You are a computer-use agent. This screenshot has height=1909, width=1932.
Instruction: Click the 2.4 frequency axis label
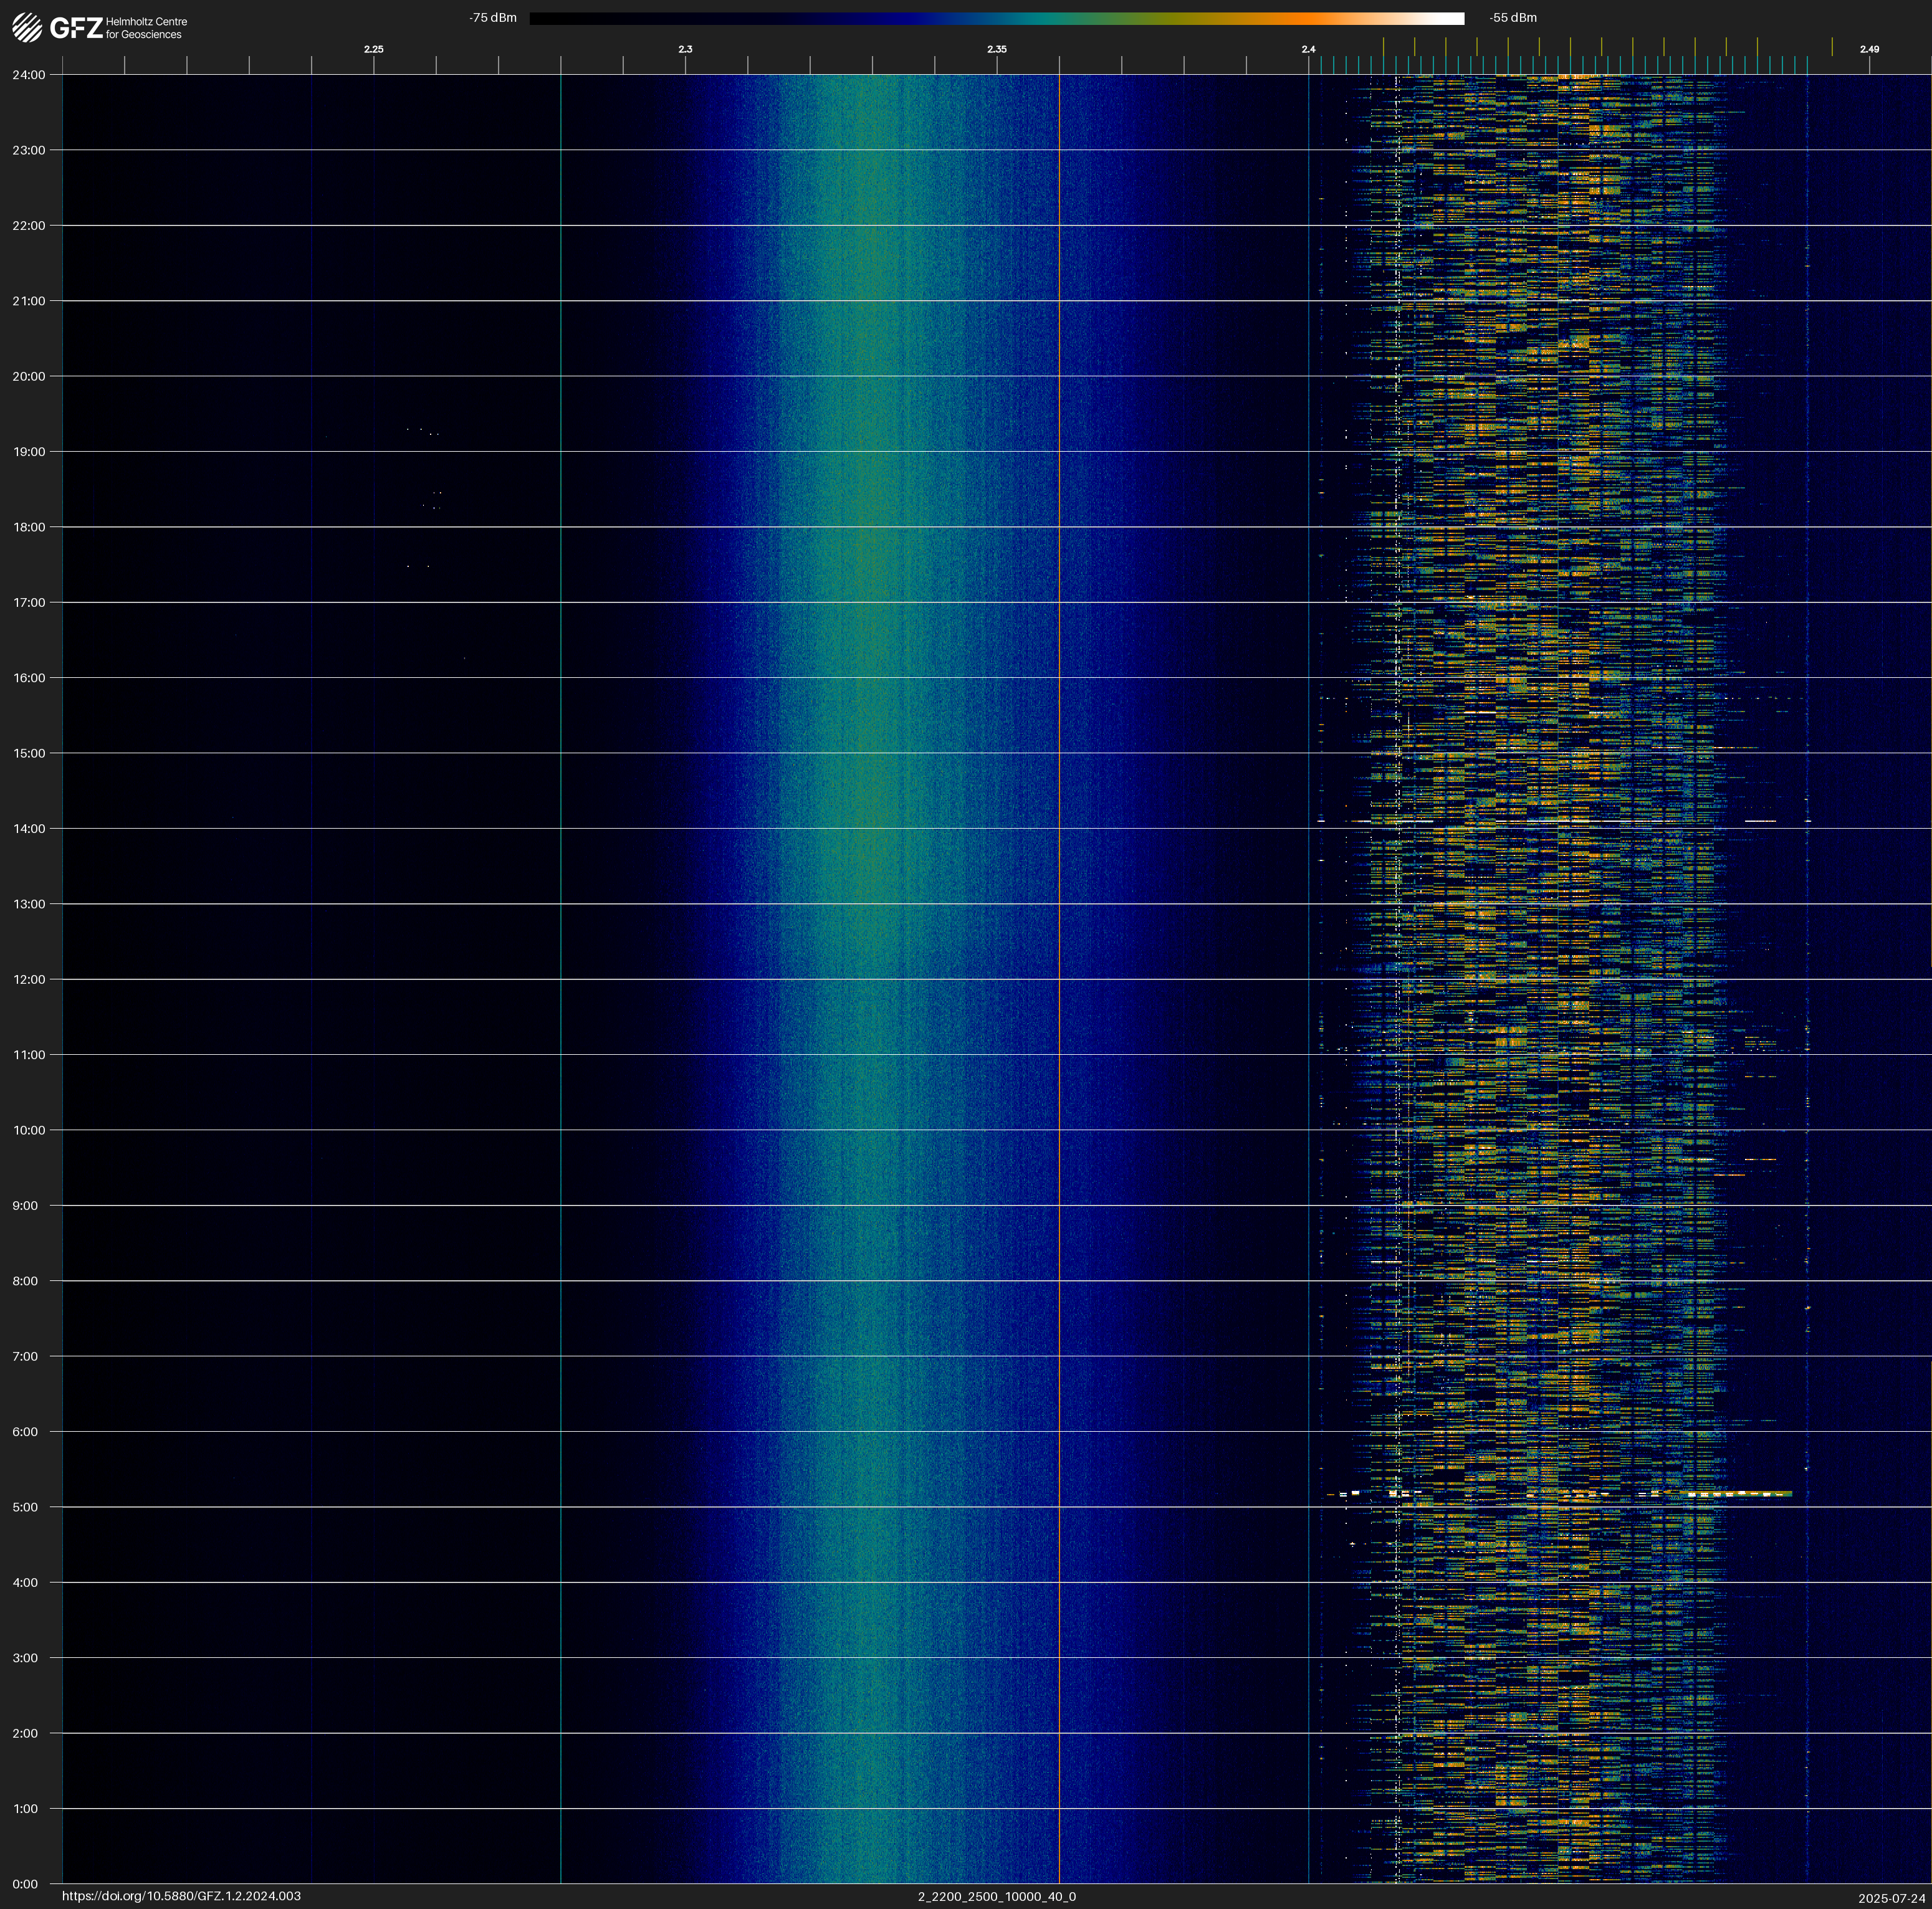point(1308,49)
